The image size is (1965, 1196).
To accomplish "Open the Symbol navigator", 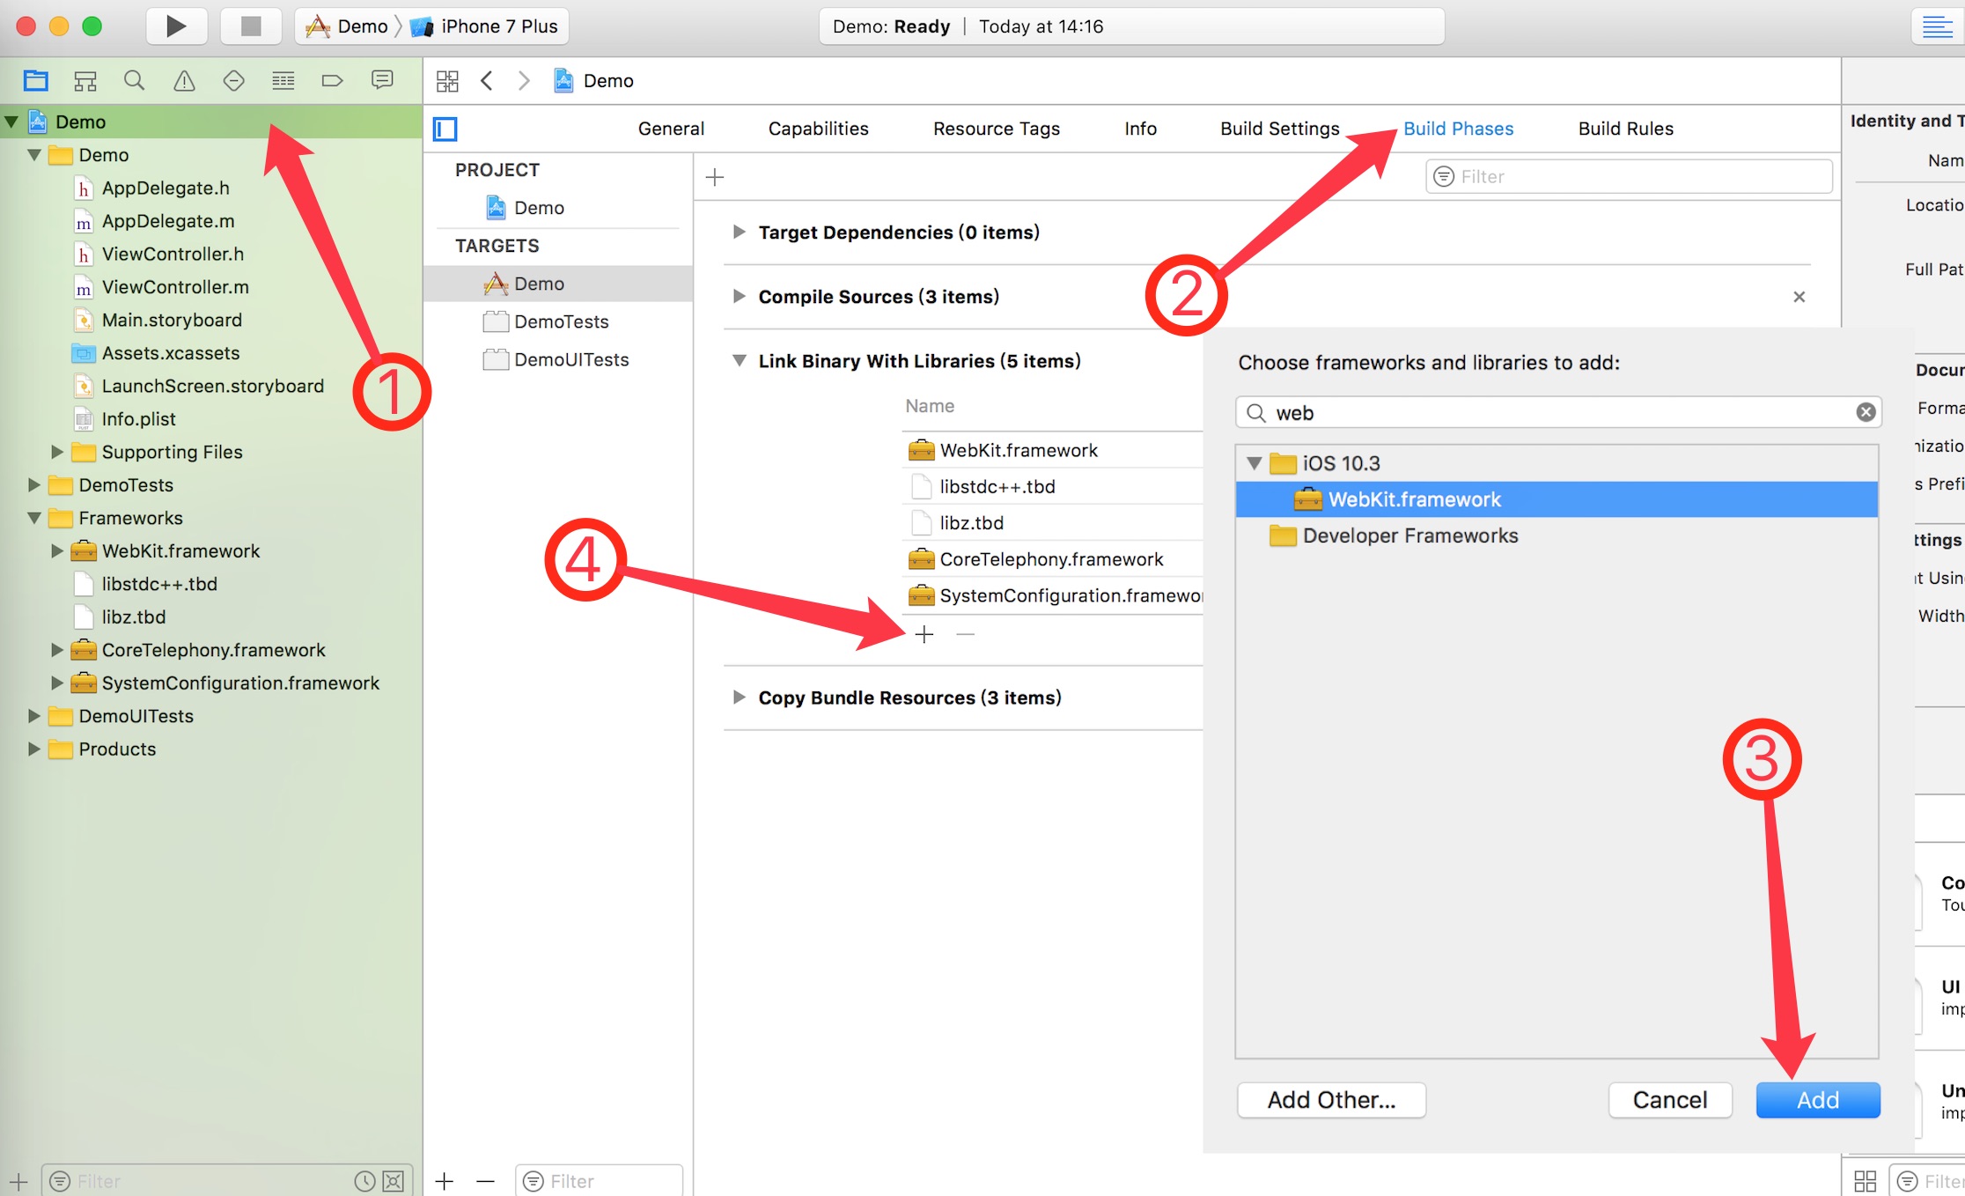I will pos(85,81).
